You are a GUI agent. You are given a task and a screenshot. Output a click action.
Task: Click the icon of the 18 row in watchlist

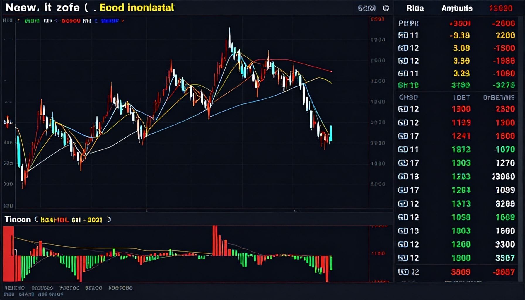[403, 176]
